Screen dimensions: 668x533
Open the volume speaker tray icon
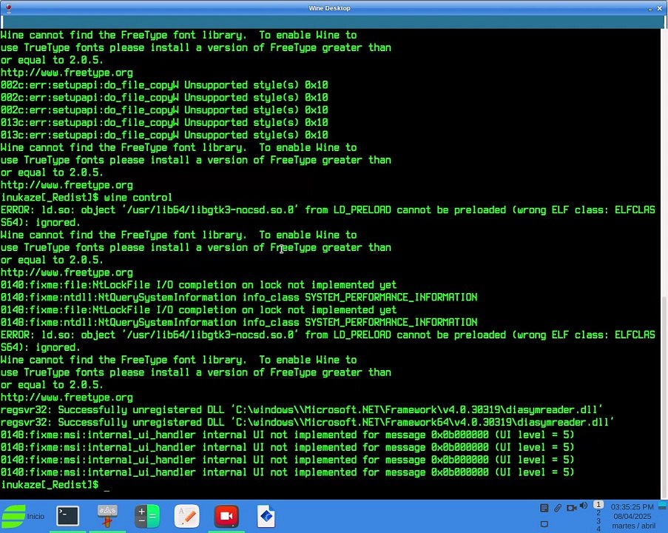(x=584, y=506)
